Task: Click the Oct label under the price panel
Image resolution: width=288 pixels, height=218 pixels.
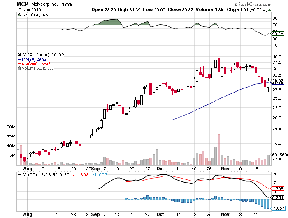Action: coord(160,169)
